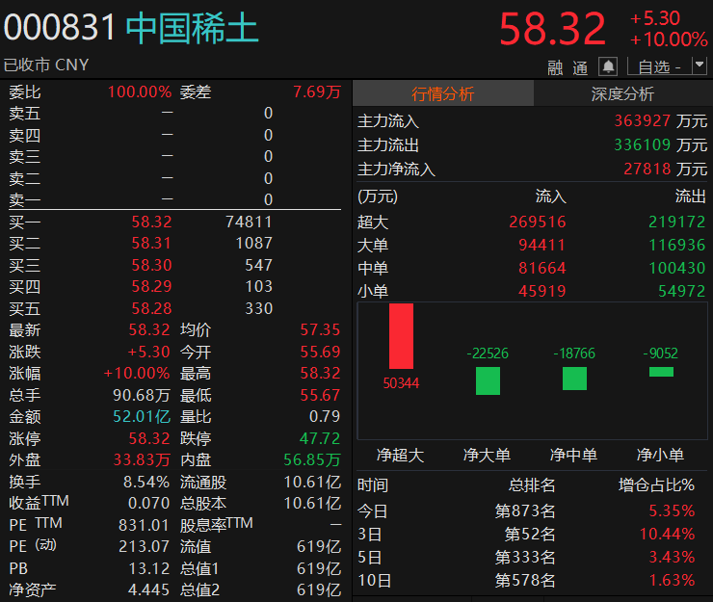Viewport: 713px width, 602px height.
Task: Click the 融 margin trading marker
Action: [555, 67]
